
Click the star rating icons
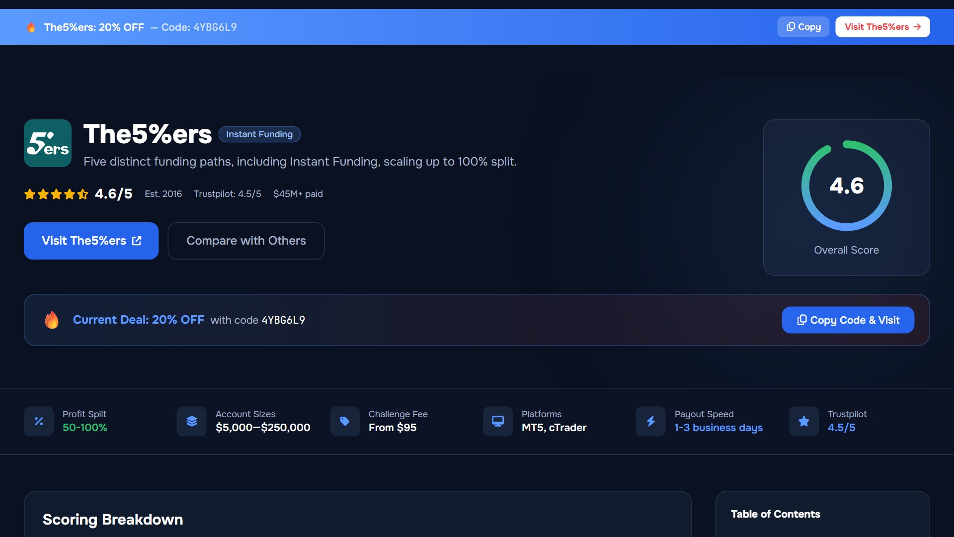(x=56, y=194)
